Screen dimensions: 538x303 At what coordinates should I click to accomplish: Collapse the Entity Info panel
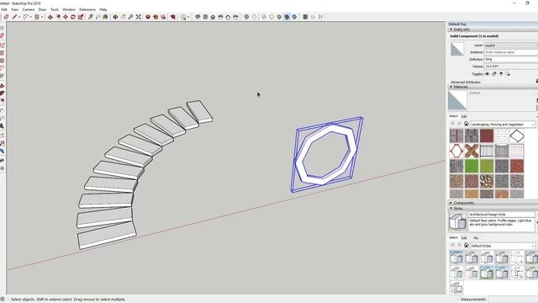pyautogui.click(x=451, y=29)
